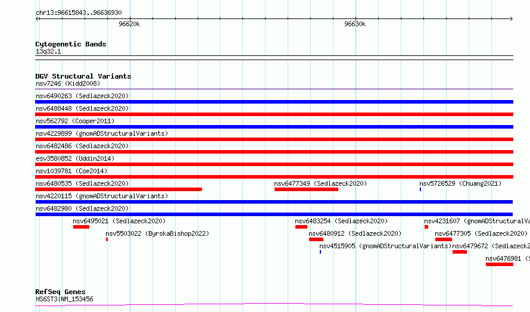Open nsv4229899 (gnomADStructuralVariants) label
The image size is (530, 312).
pyautogui.click(x=102, y=133)
